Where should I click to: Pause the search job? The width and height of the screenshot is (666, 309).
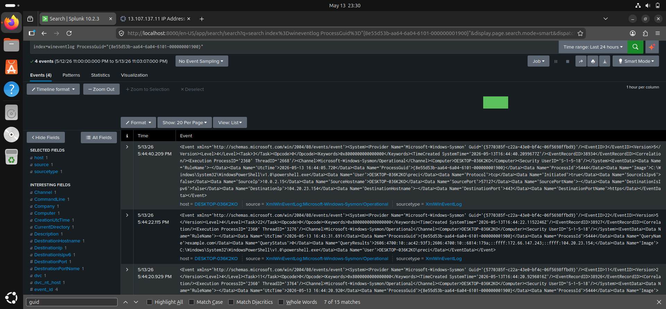pos(556,61)
